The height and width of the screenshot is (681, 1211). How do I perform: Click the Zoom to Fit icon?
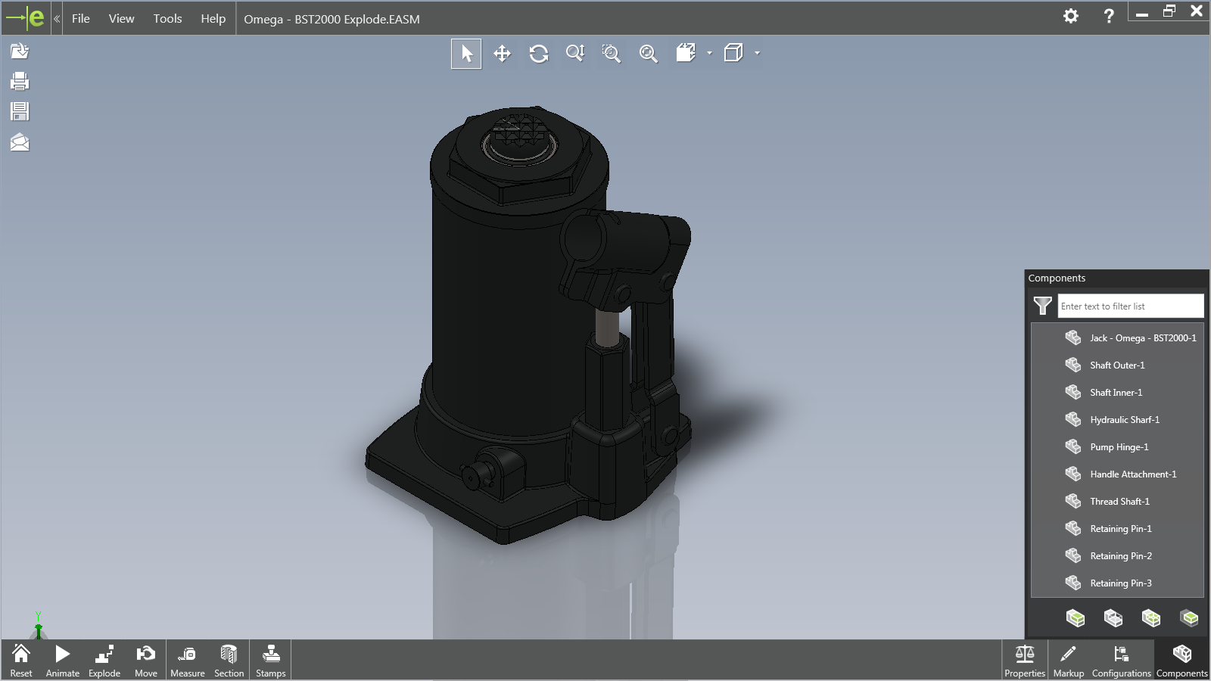tap(648, 54)
